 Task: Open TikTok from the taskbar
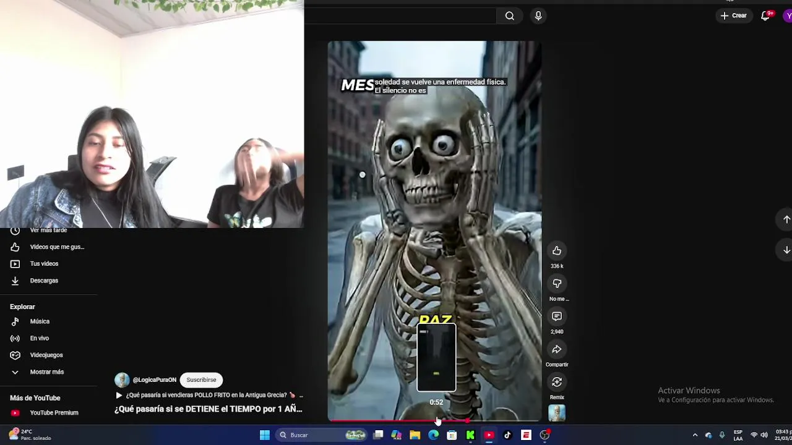tap(507, 435)
